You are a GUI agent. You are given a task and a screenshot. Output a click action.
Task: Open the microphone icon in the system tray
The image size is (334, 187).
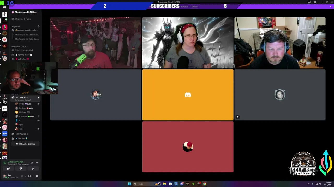(x=313, y=184)
